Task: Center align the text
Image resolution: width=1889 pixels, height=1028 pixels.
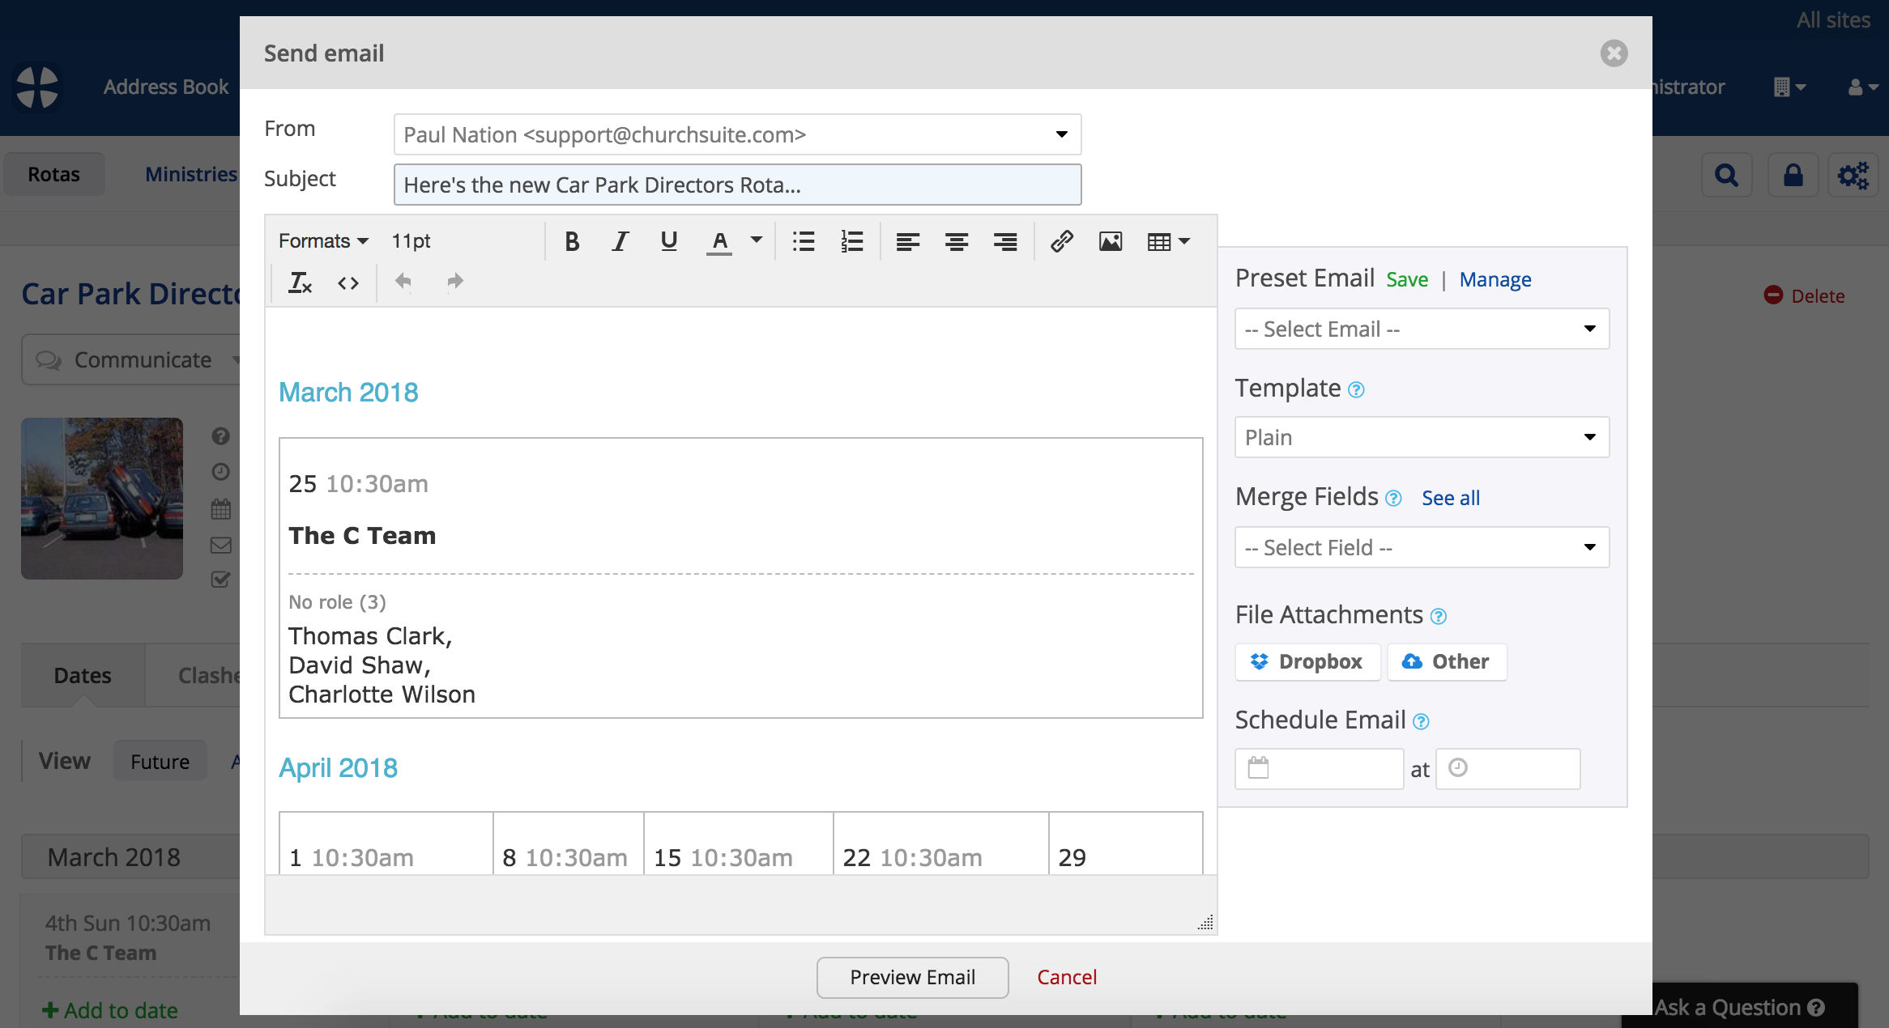Action: tap(957, 241)
